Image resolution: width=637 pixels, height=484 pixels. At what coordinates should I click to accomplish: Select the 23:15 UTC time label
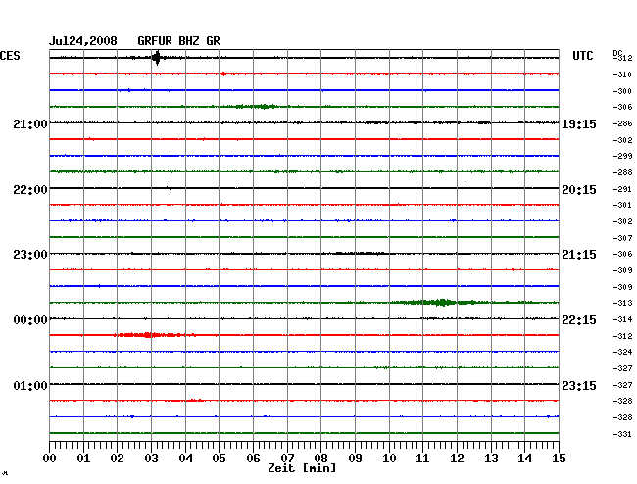[x=579, y=385]
